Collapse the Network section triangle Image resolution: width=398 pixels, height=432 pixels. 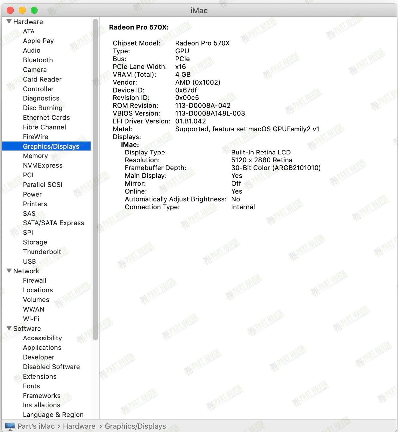(x=9, y=271)
